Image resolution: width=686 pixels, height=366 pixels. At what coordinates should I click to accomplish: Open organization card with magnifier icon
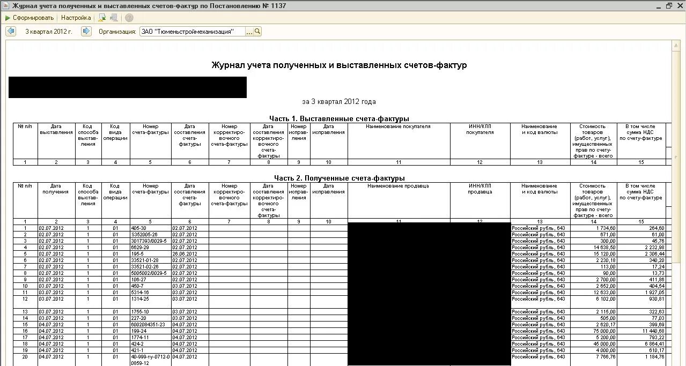tap(257, 32)
